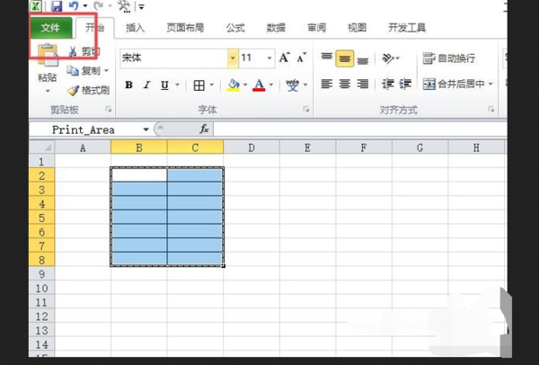Click the 粘贴 paste clipboard icon
This screenshot has height=365, width=539.
[48, 55]
